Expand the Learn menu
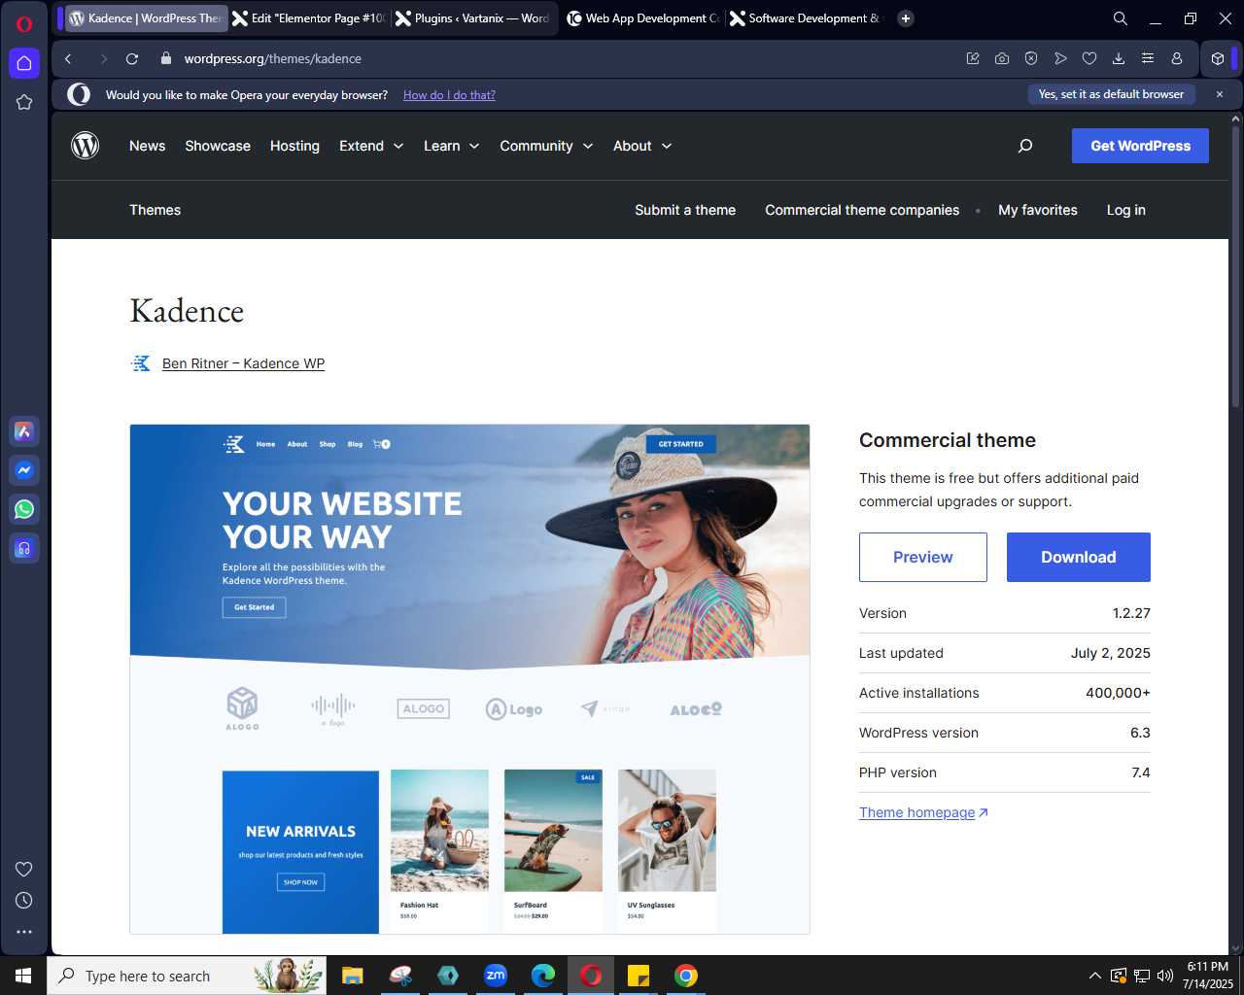1244x995 pixels. pyautogui.click(x=452, y=146)
